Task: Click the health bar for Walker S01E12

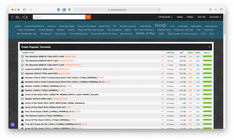Action: click(207, 99)
